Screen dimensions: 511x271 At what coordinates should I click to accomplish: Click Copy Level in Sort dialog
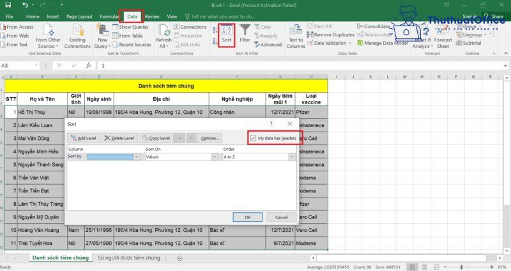point(156,138)
